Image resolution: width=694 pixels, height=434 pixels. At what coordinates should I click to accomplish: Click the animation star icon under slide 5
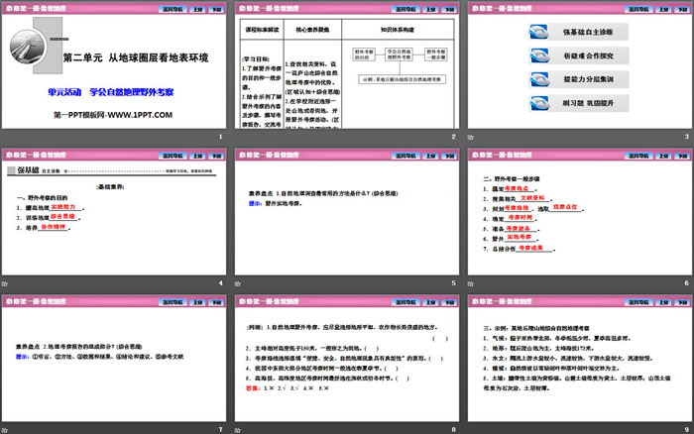pos(238,283)
